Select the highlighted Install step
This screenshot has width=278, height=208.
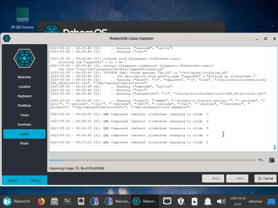pyautogui.click(x=24, y=134)
